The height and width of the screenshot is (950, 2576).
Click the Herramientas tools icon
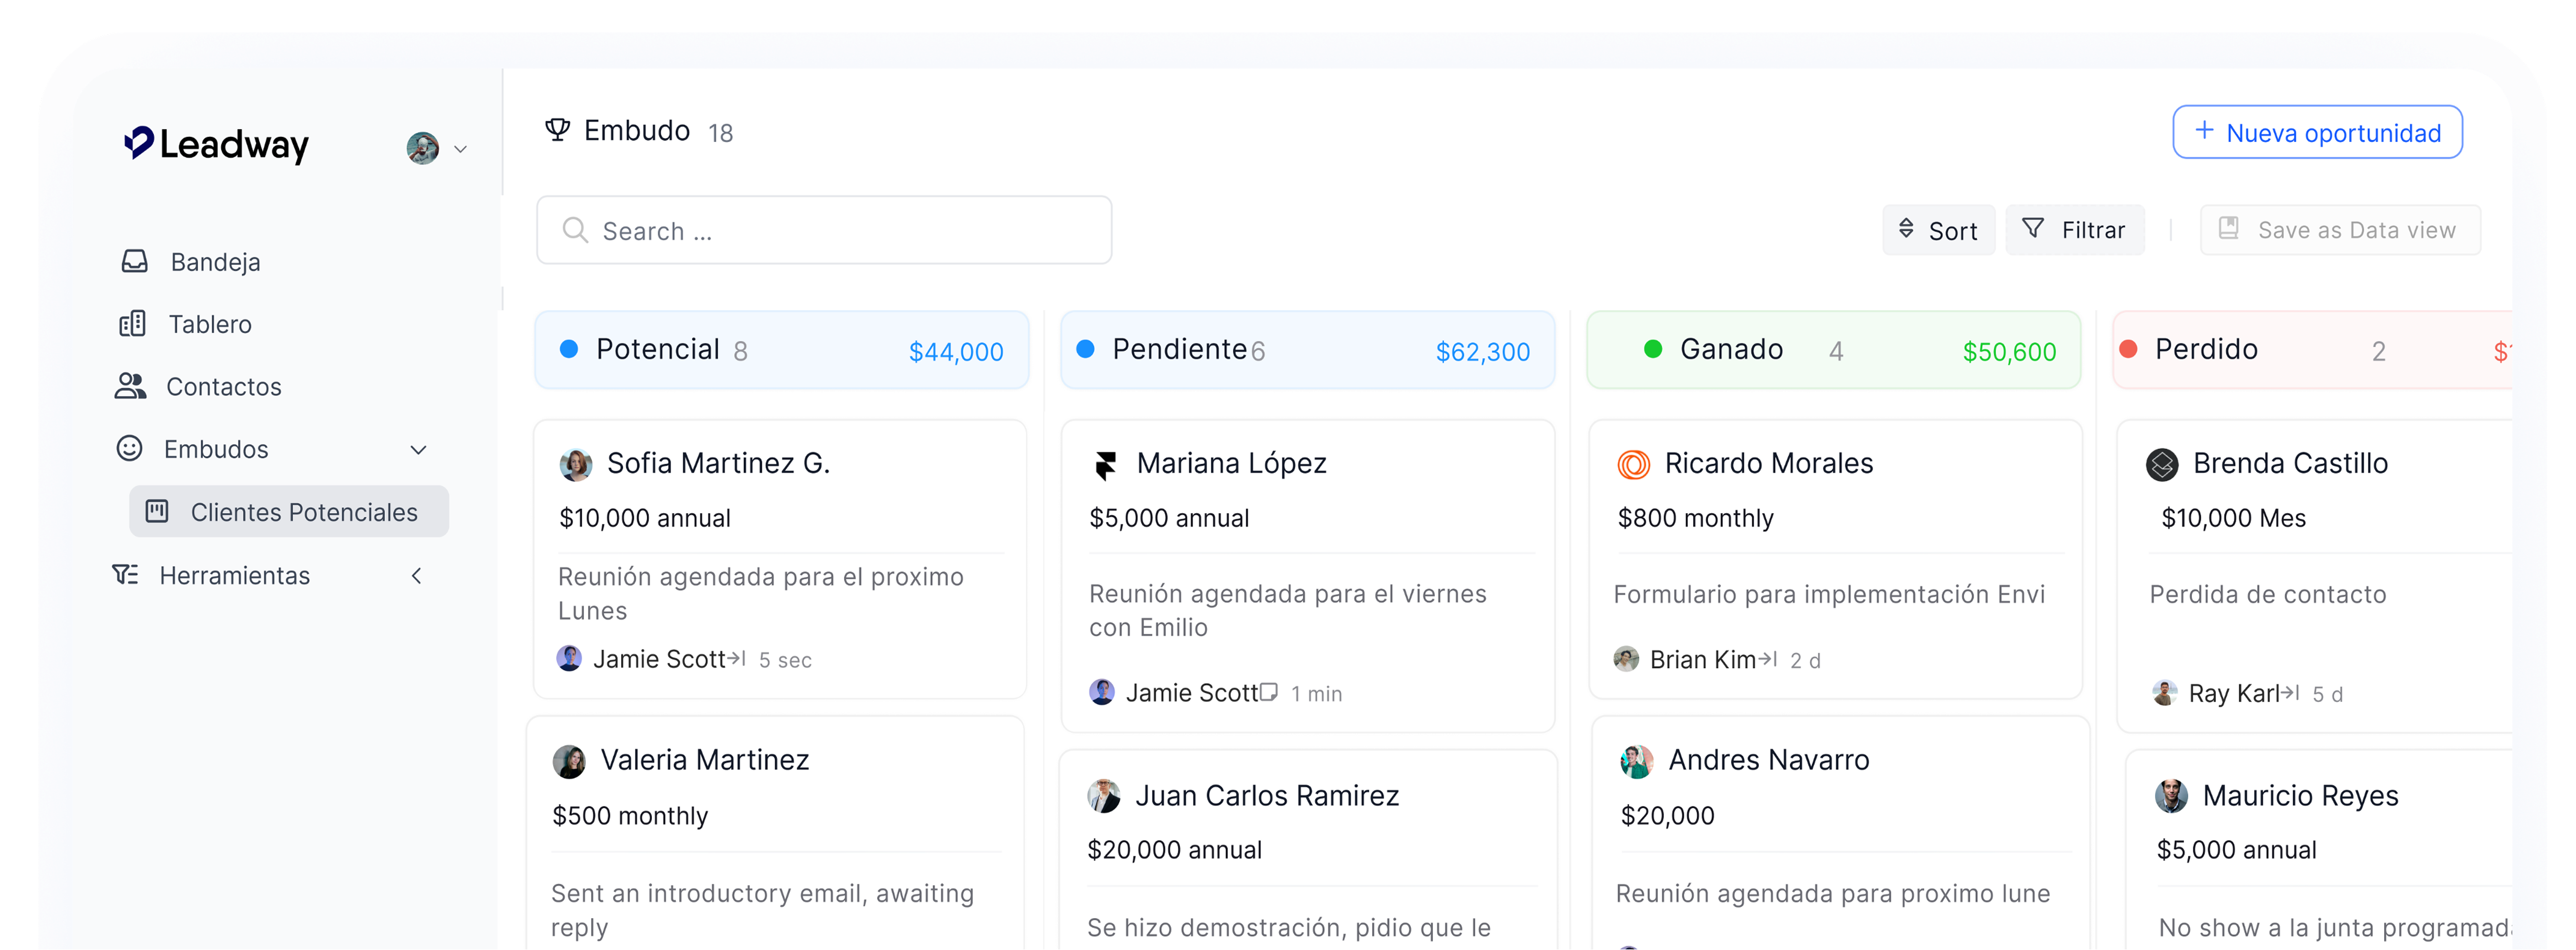pos(126,574)
